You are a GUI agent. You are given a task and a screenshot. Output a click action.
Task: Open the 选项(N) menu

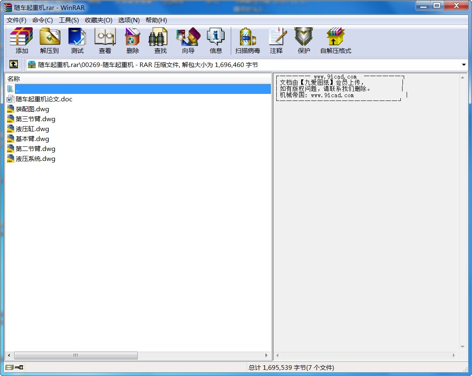(129, 20)
